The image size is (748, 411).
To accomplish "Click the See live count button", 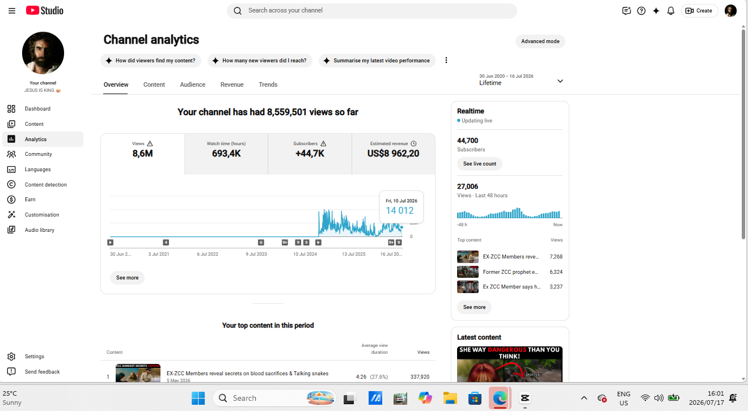I will (x=480, y=164).
